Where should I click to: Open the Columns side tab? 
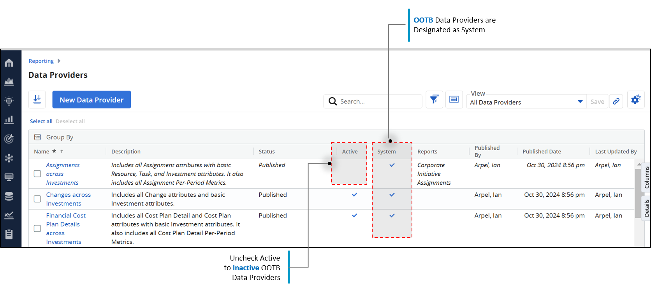coord(646,177)
